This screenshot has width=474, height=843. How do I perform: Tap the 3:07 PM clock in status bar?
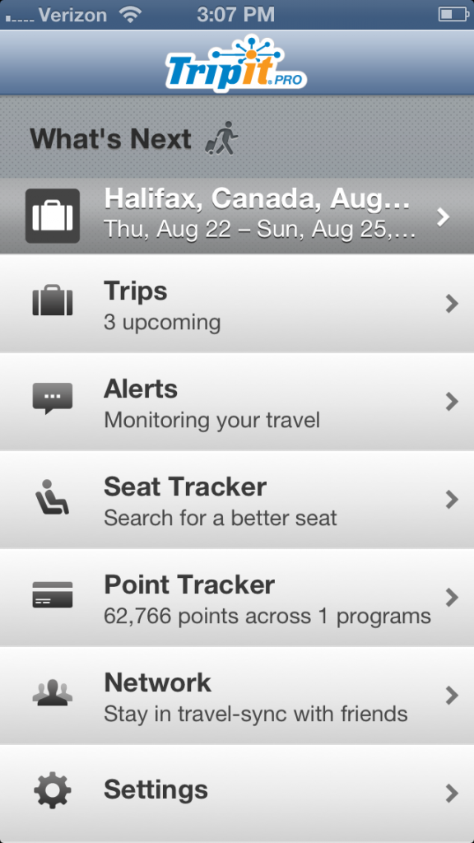(x=237, y=13)
